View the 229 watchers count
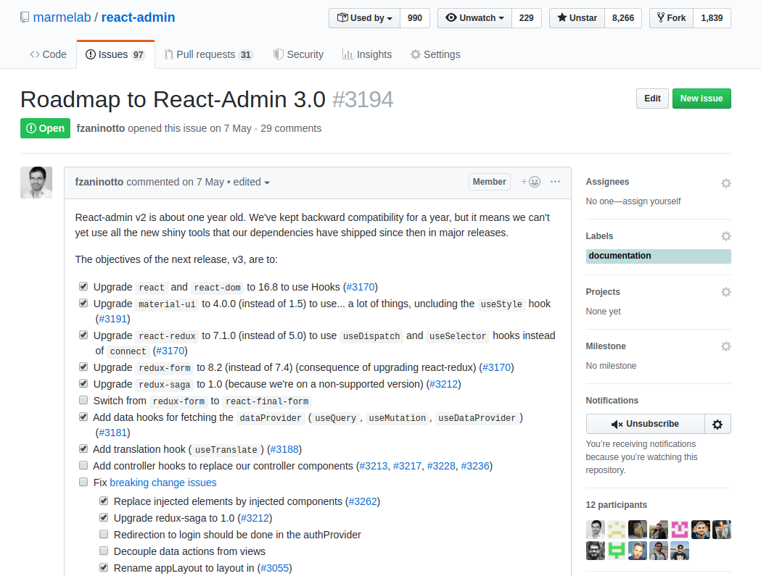The image size is (761, 576). [526, 18]
